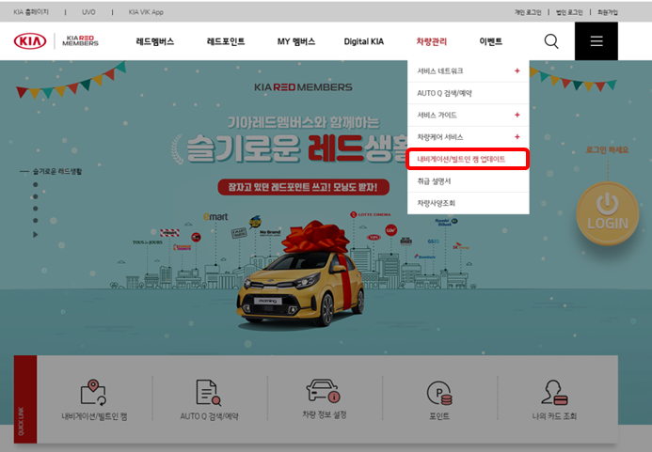Select 내비게이션/빌트인 캠 업데이트 menu entry
Screen dimensions: 652x452
[x=469, y=159]
